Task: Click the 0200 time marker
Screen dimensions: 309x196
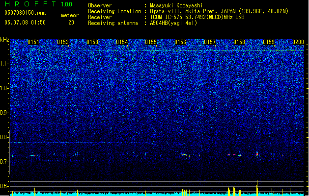Action: [x=298, y=42]
